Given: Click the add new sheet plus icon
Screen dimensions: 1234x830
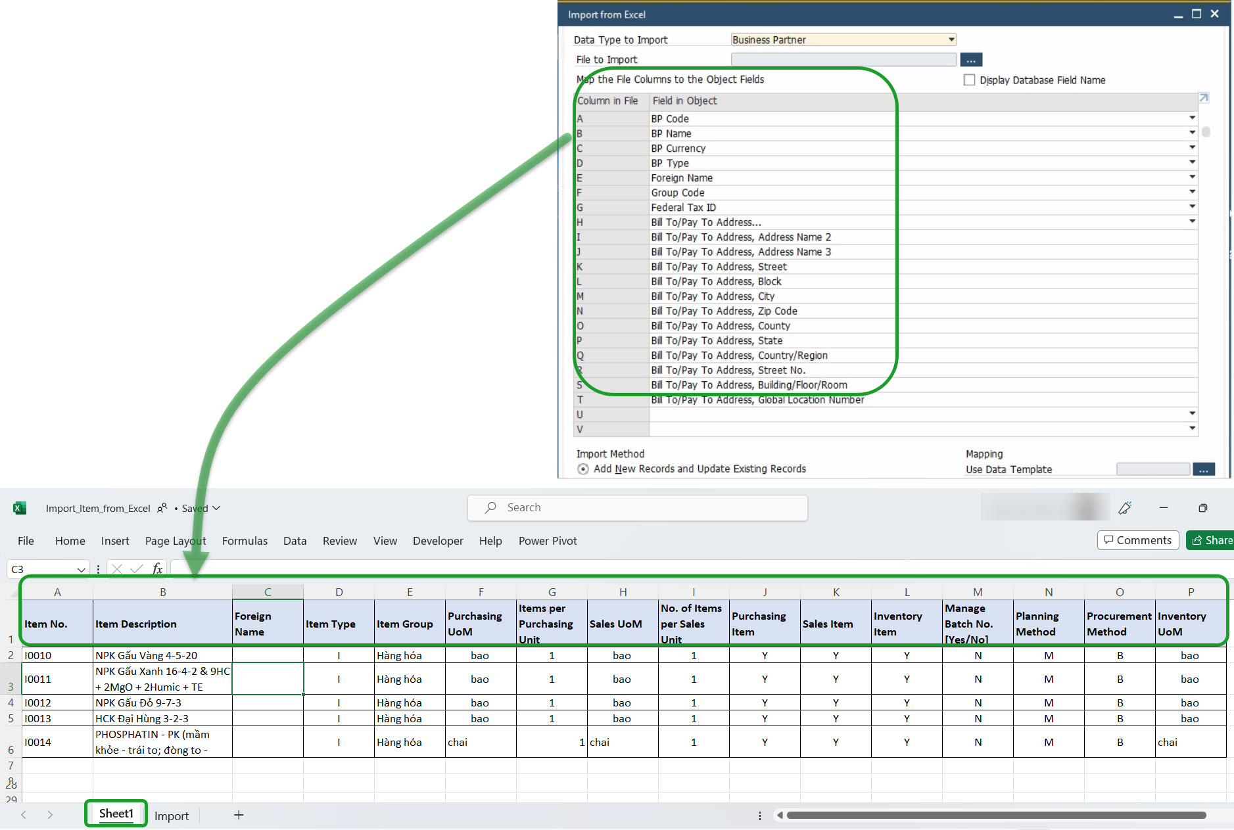Looking at the screenshot, I should tap(239, 815).
